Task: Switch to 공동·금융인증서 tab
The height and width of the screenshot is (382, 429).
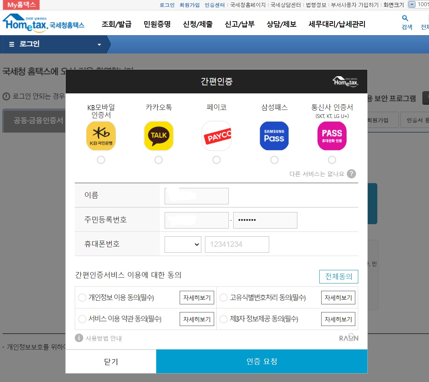Action: 34,120
